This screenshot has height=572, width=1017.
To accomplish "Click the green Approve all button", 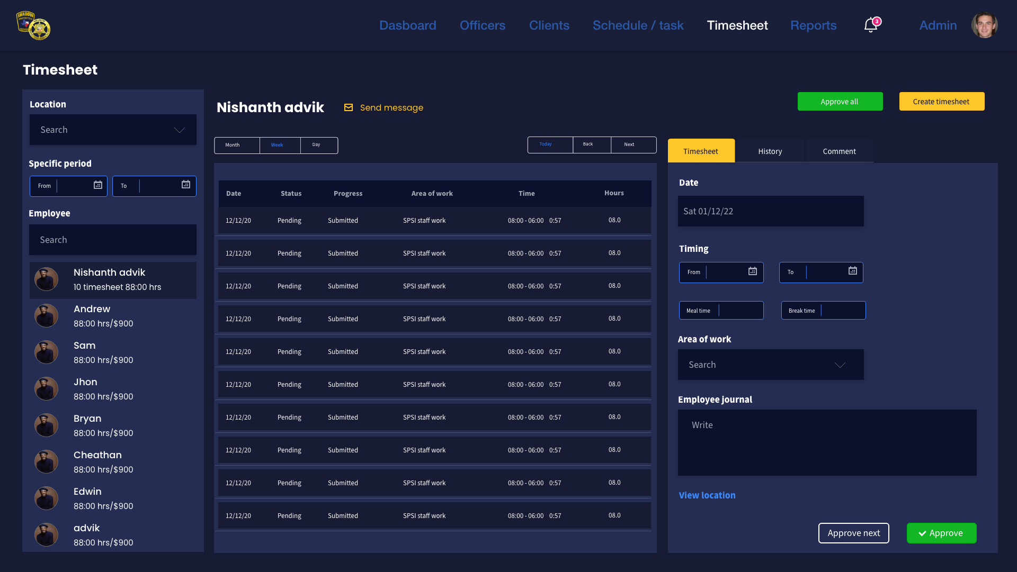I will [840, 102].
